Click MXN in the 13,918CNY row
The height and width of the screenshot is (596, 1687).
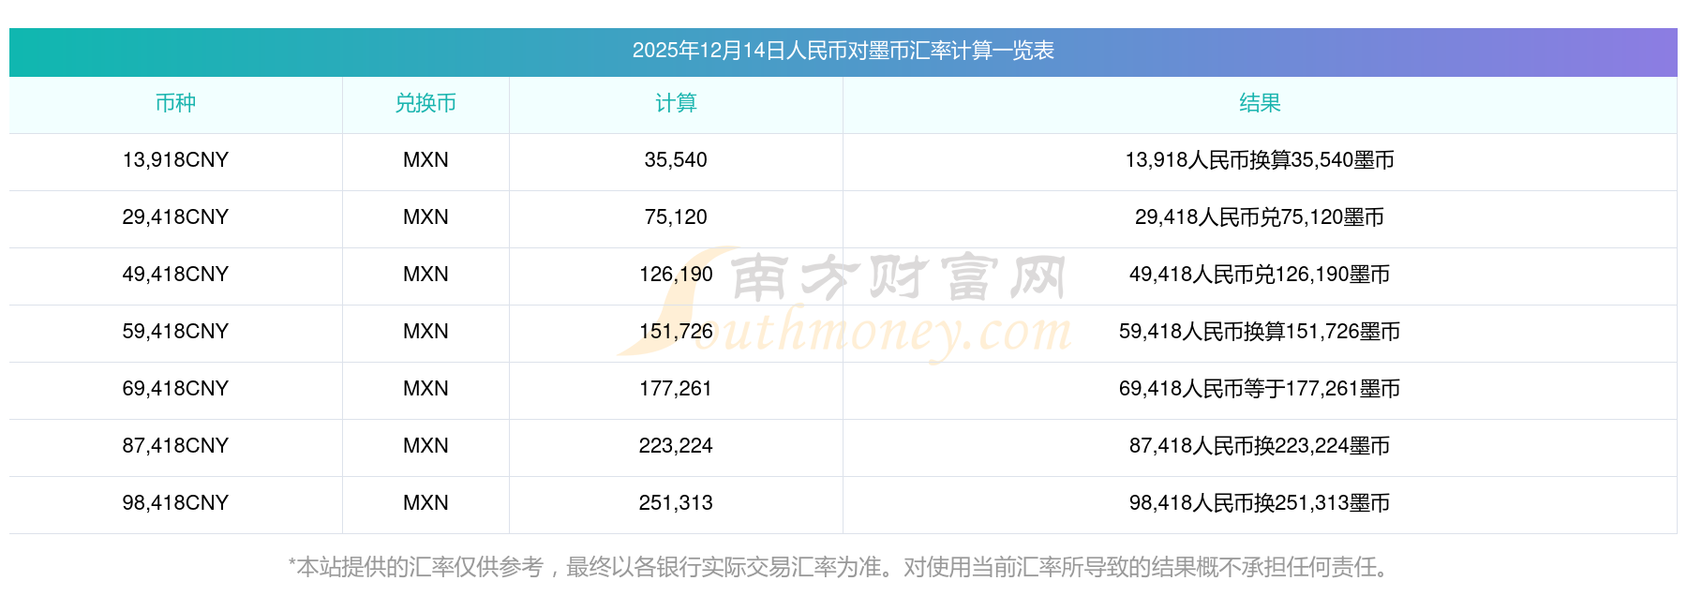[425, 160]
